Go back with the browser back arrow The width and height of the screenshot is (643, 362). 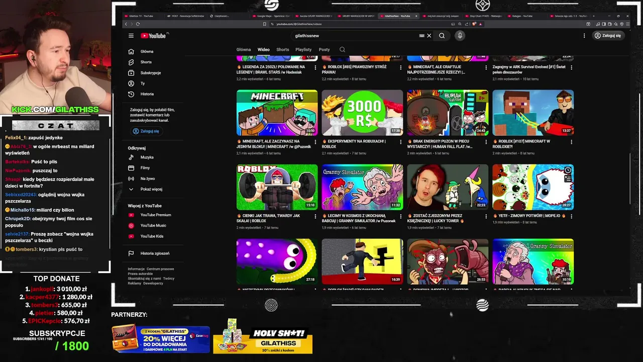tap(126, 24)
